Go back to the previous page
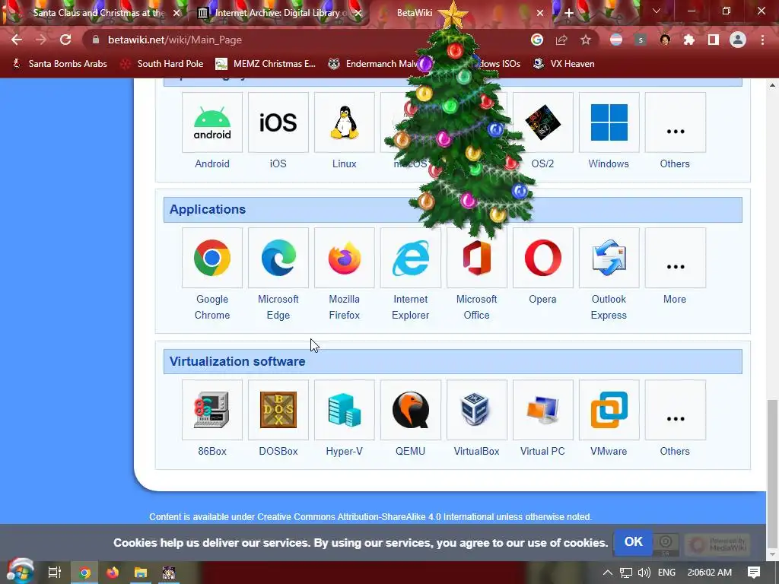Viewport: 779px width, 584px height. [x=17, y=40]
